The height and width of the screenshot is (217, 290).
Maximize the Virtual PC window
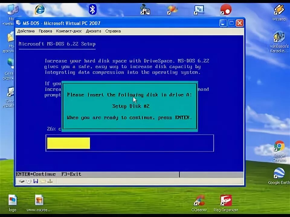(231, 23)
